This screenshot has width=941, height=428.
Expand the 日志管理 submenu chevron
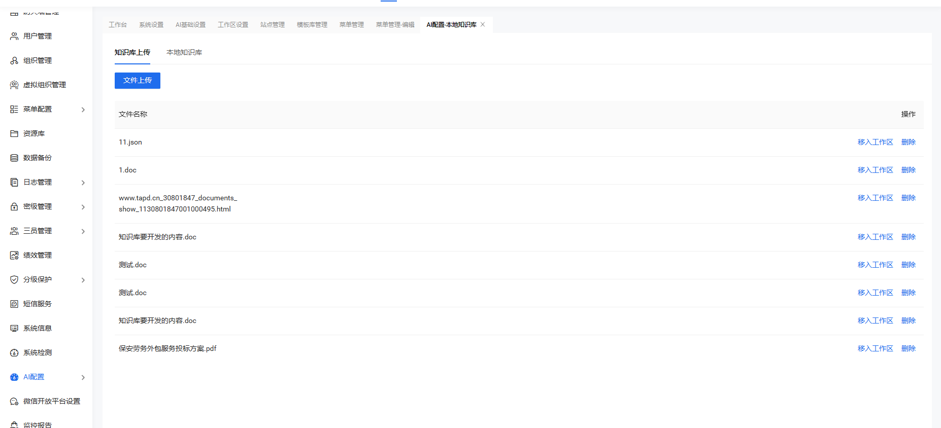83,183
